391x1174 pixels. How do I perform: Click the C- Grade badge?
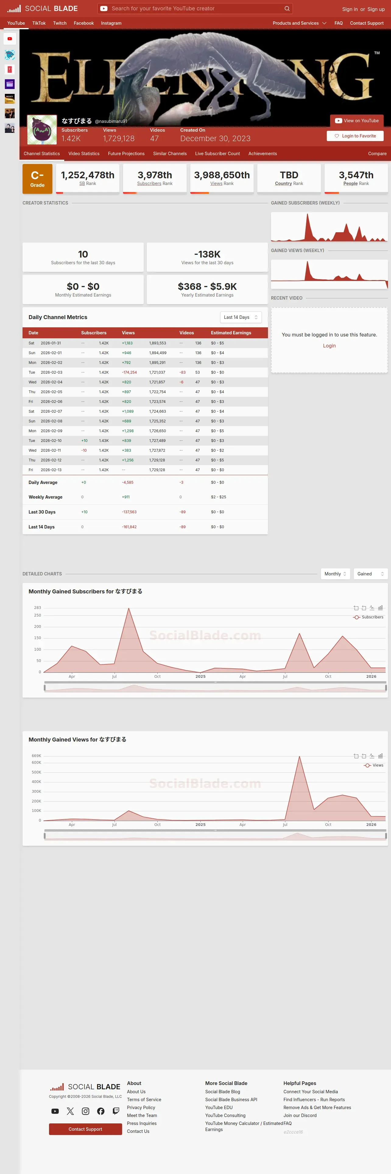point(37,179)
